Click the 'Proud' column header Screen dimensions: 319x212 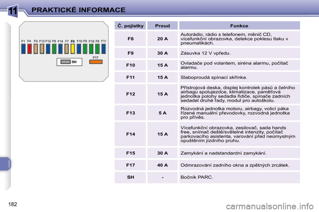click(x=162, y=26)
